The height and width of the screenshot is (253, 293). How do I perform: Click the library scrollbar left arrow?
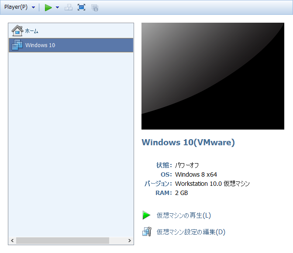click(12, 240)
